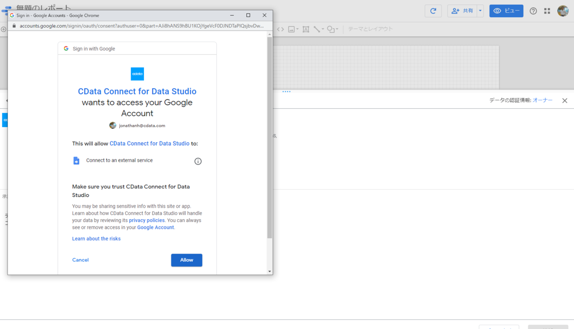This screenshot has width=574, height=329.
Task: Open the line tool dropdown in toolbar
Action: (x=319, y=29)
